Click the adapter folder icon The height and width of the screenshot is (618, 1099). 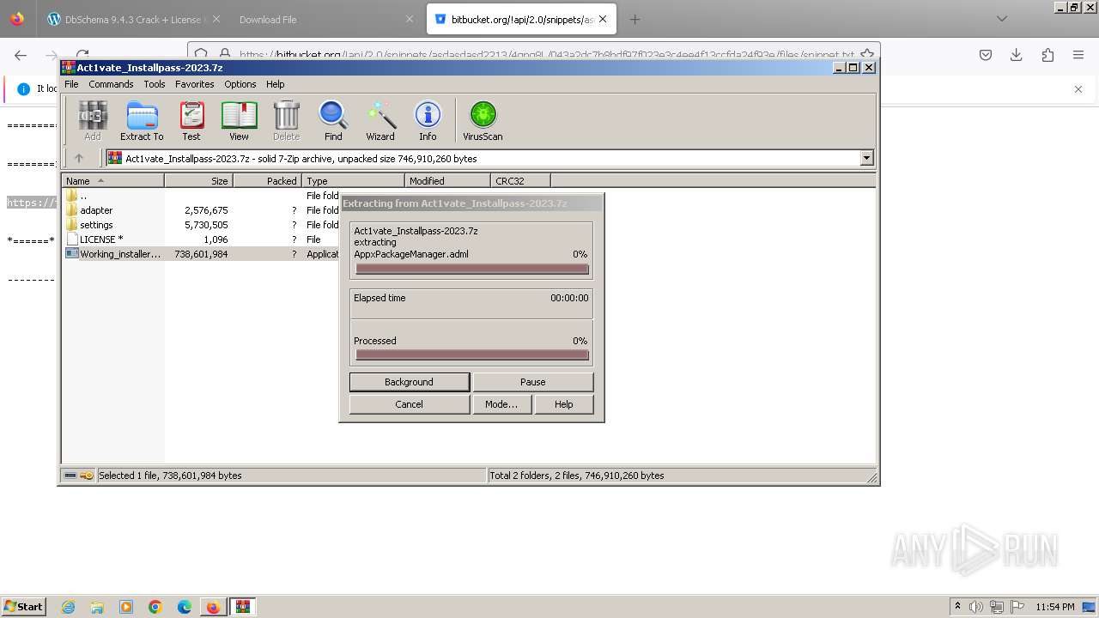tap(72, 210)
